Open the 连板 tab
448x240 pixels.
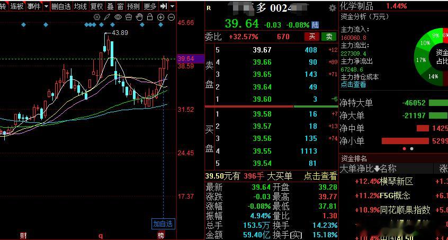click(x=17, y=6)
